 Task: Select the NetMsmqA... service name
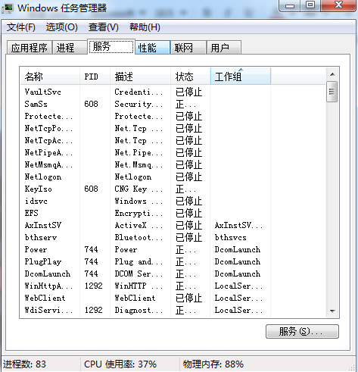pos(48,164)
